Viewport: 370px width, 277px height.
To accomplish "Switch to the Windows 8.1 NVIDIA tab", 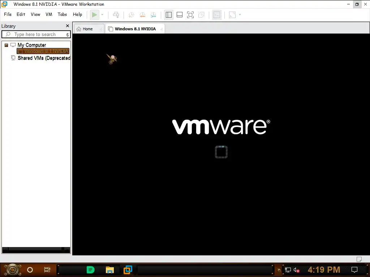I will (x=135, y=29).
